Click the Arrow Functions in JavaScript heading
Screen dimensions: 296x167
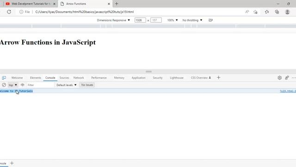48,42
